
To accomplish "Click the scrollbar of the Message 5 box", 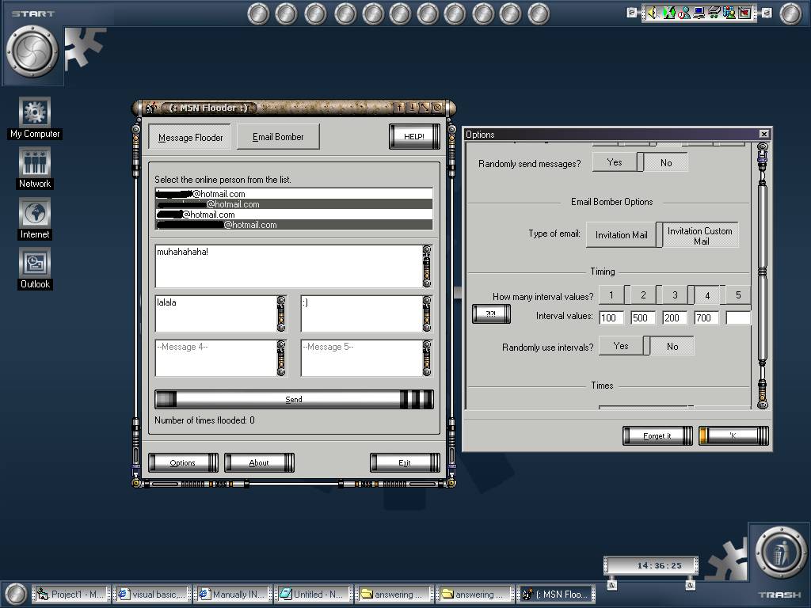I will 427,358.
